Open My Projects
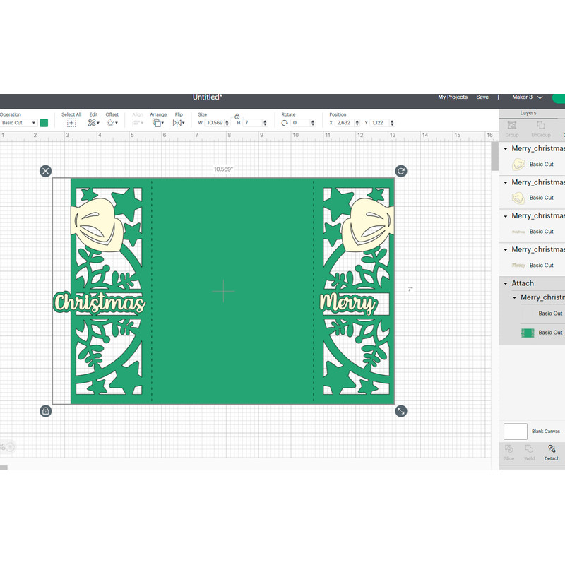Viewport: 565px width, 565px height. [x=452, y=97]
